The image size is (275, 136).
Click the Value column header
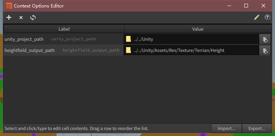pyautogui.click(x=198, y=29)
